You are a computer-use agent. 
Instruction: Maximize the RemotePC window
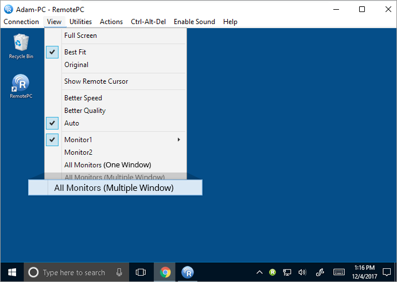tap(362, 9)
